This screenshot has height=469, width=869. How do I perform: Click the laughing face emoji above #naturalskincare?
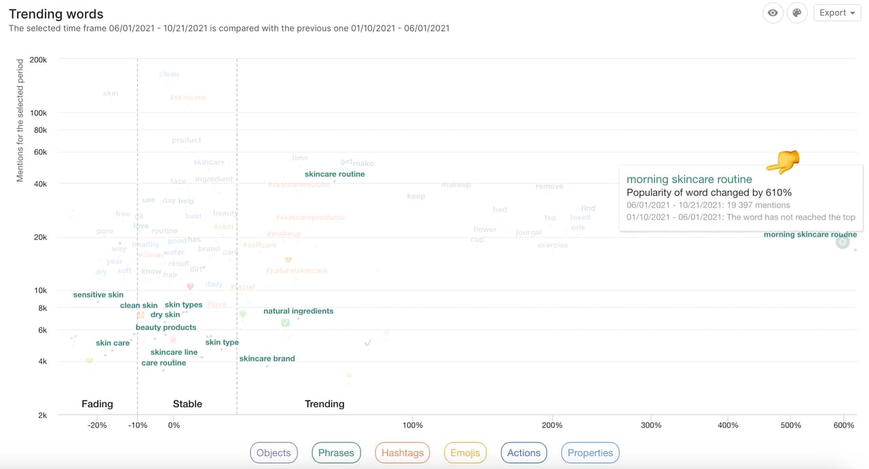(288, 259)
